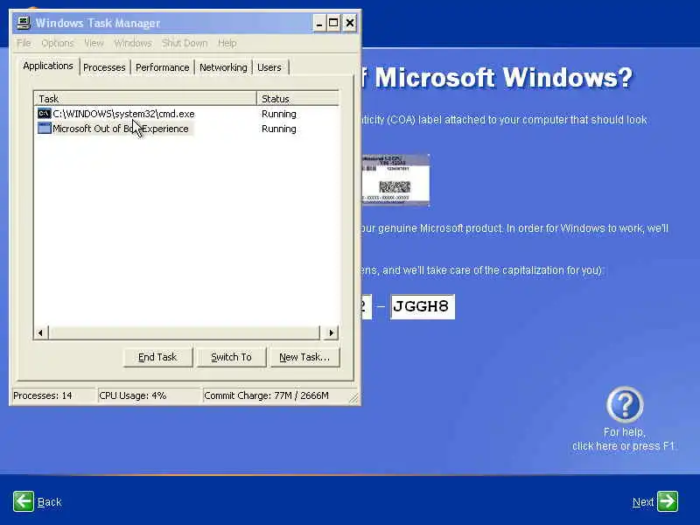Switch to the Applications tab
The width and height of the screenshot is (700, 525).
48,66
